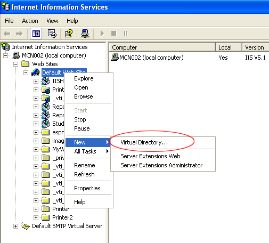Expand the aspr folder node
The image size is (269, 243).
[36, 132]
